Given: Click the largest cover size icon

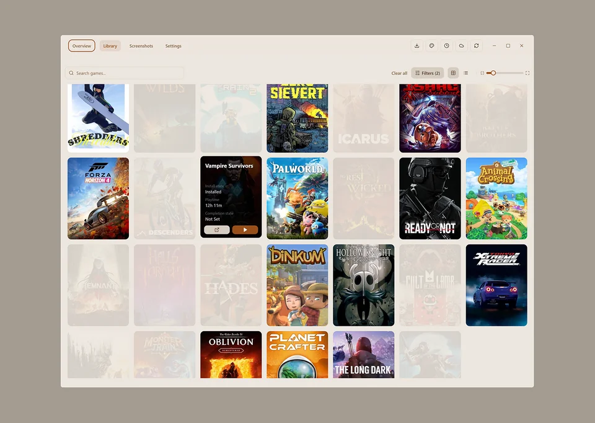Looking at the screenshot, I should pyautogui.click(x=527, y=73).
